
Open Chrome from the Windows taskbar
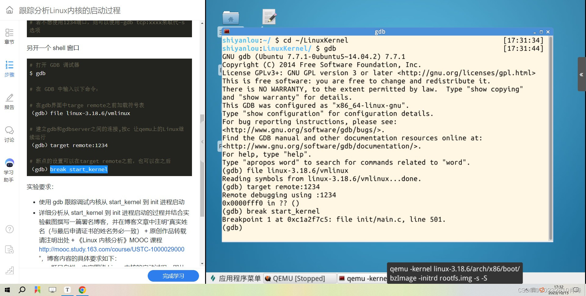(82, 290)
